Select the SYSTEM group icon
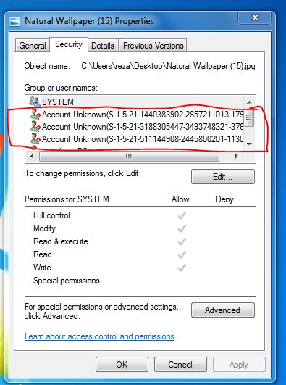Viewport: 286px width, 385px height. tap(35, 102)
